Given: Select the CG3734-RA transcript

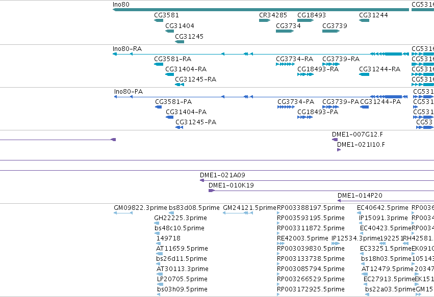Looking at the screenshot, I should pyautogui.click(x=286, y=64).
